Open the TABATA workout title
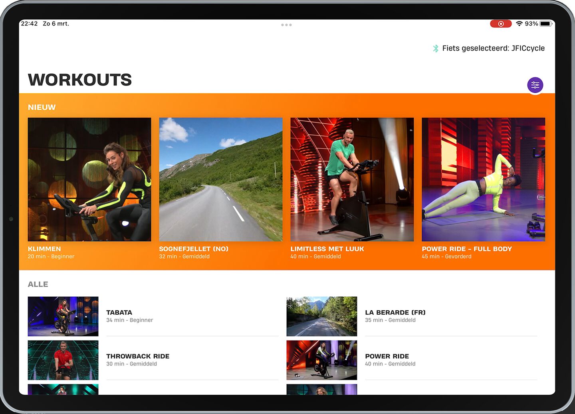This screenshot has width=575, height=414. (x=119, y=312)
